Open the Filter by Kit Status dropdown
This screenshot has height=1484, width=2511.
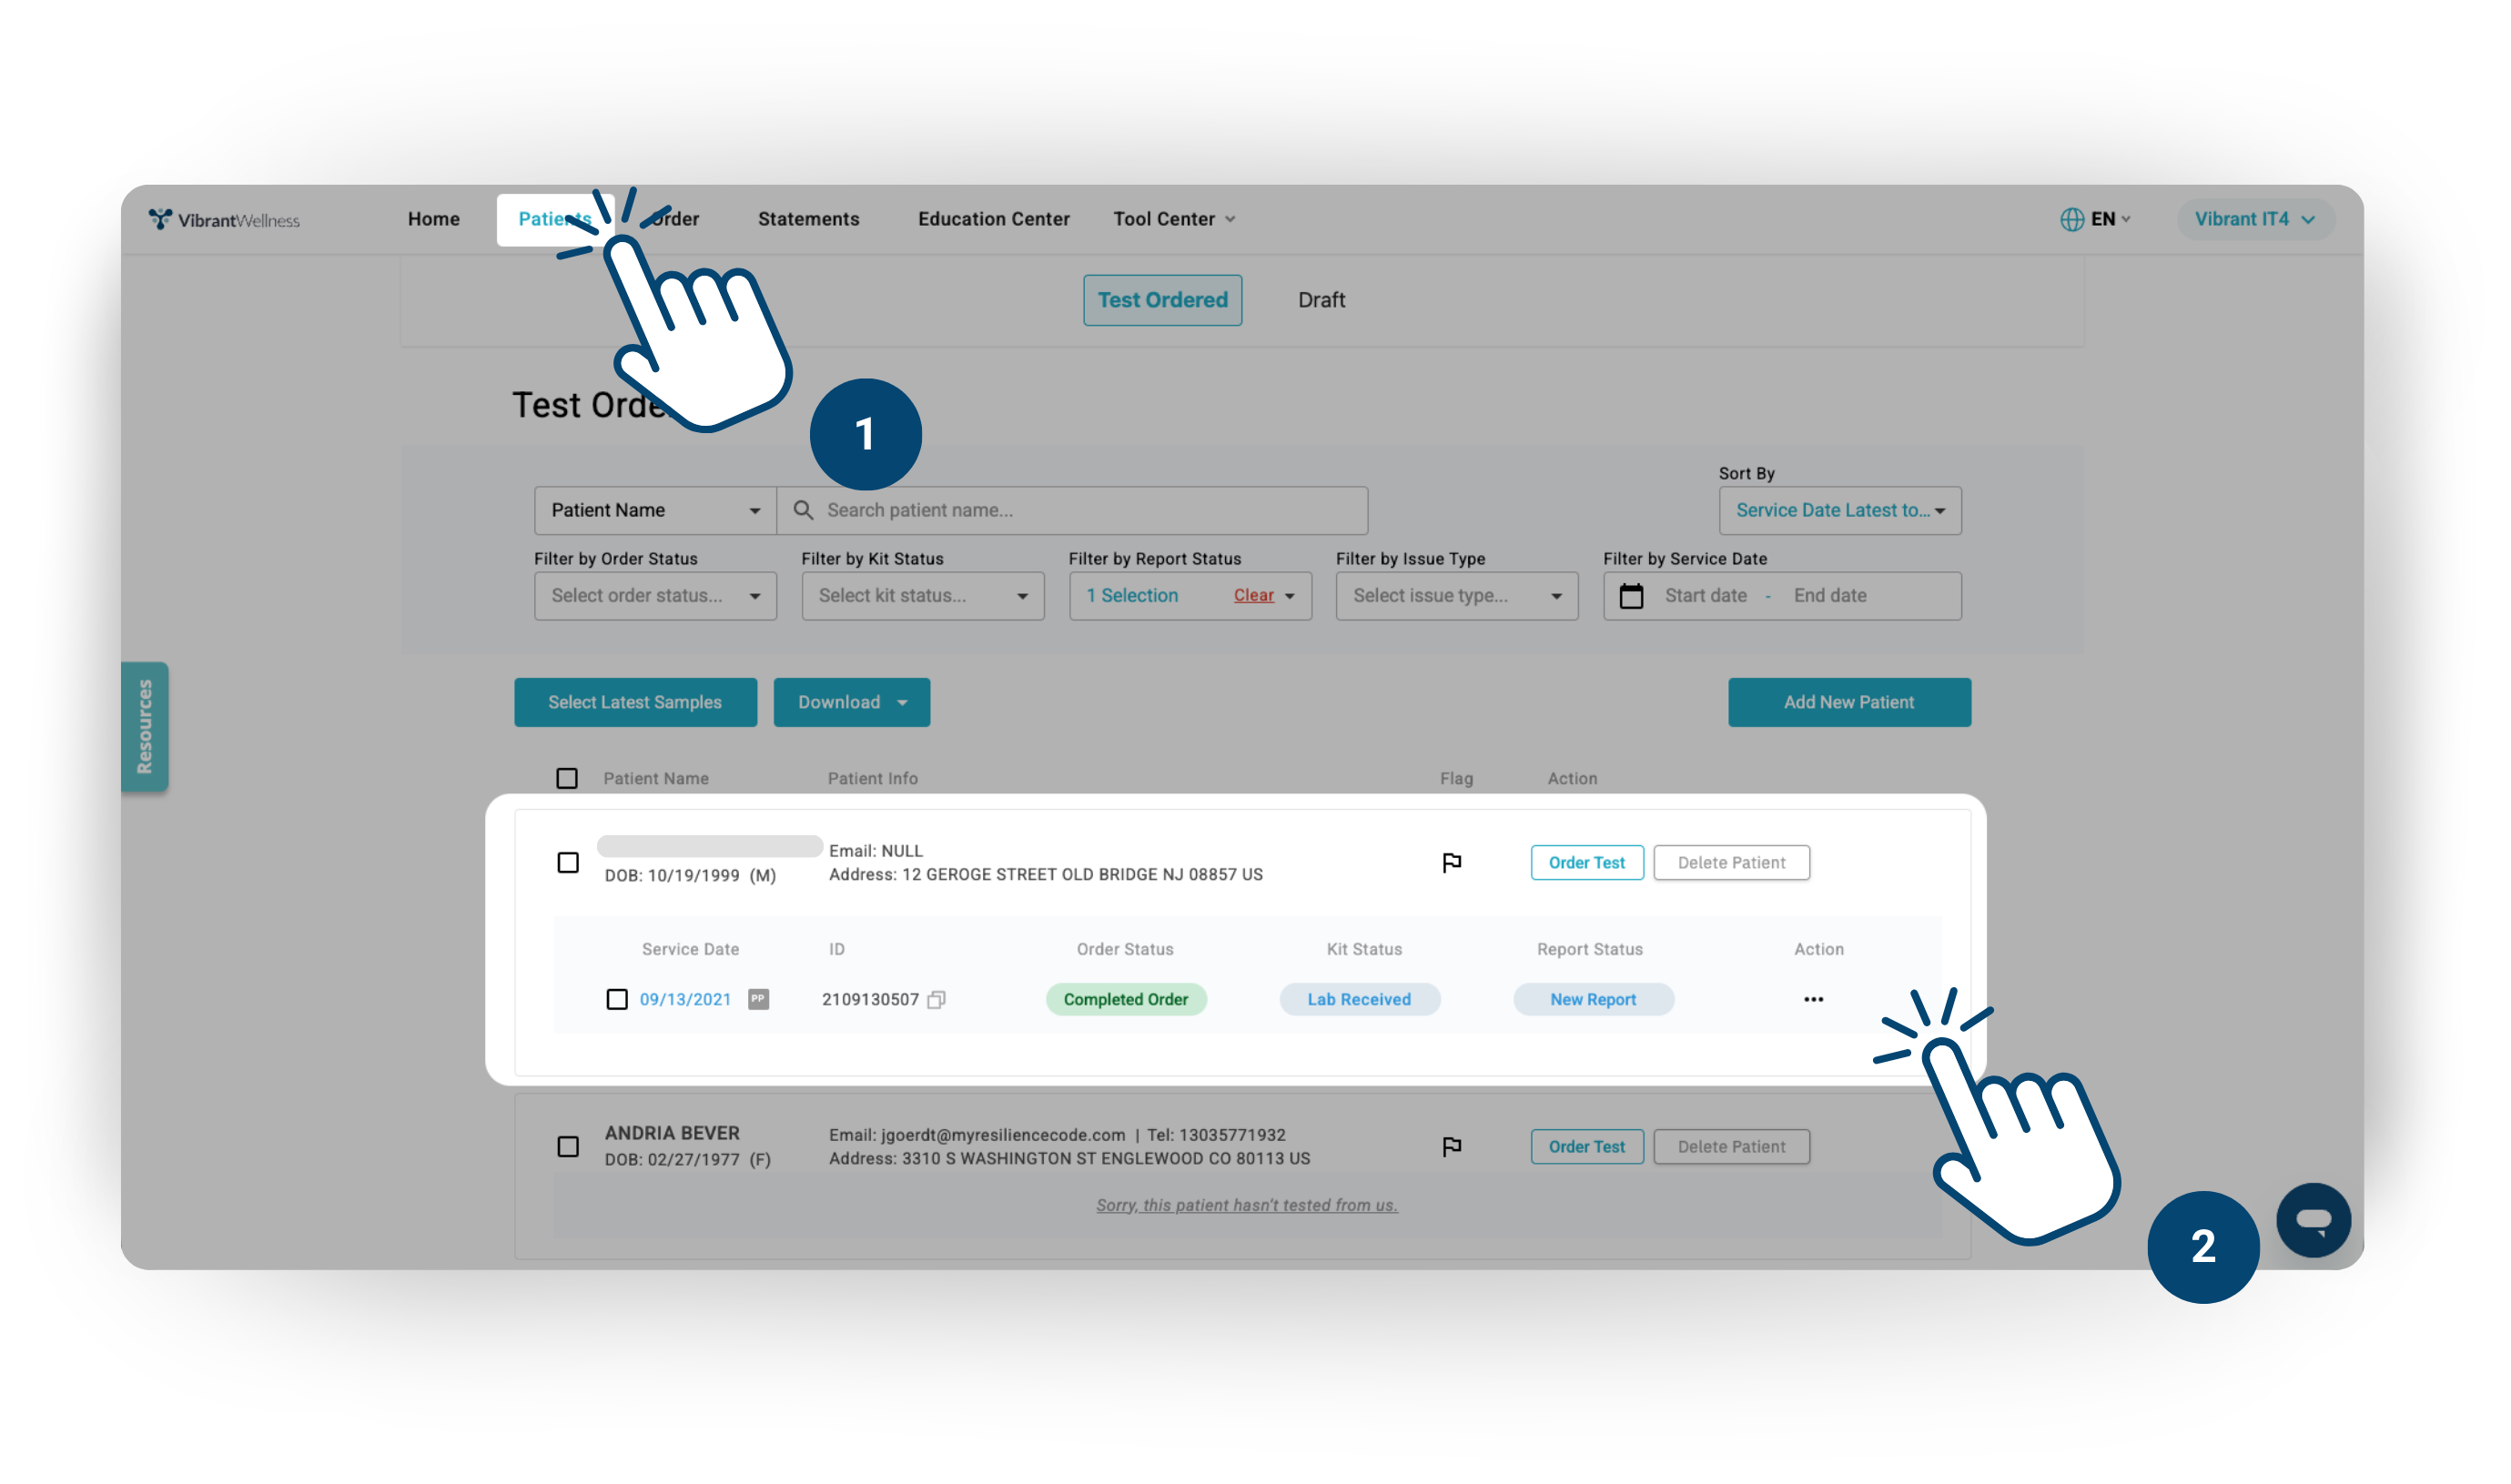pos(922,596)
